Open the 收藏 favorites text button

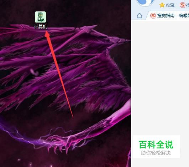click(x=170, y=5)
